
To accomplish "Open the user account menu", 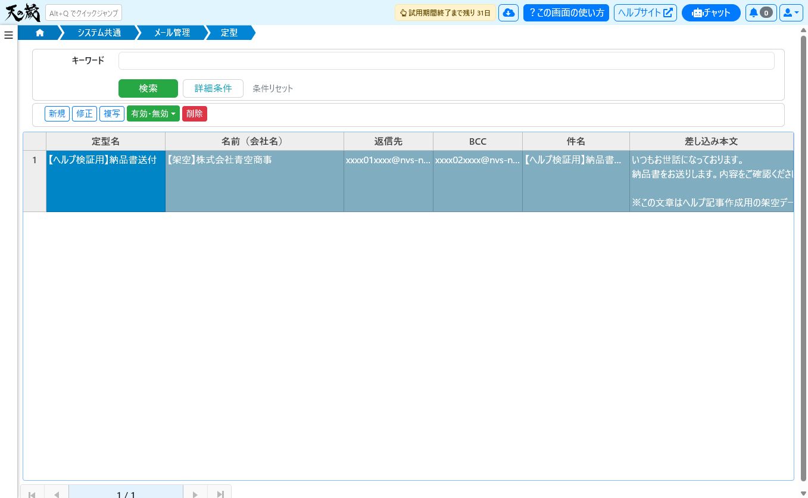I will 791,13.
